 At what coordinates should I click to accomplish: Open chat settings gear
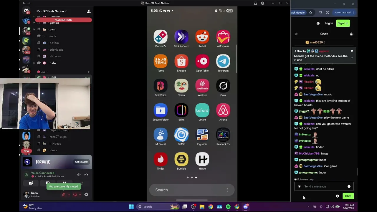pos(338,196)
